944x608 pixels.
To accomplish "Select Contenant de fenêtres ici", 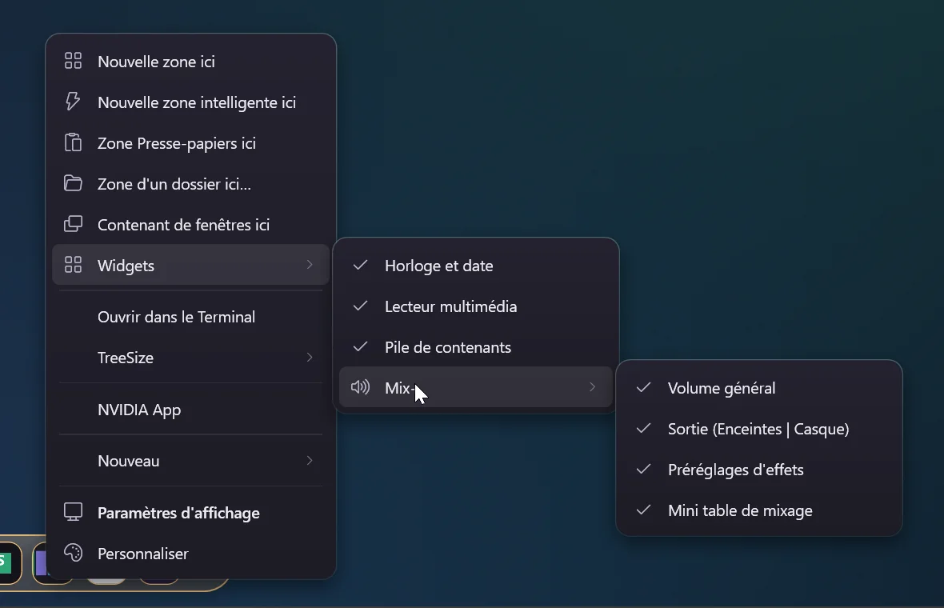I will 190,225.
